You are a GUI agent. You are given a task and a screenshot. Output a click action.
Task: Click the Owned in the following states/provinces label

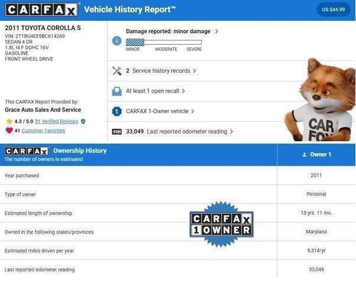pos(49,232)
